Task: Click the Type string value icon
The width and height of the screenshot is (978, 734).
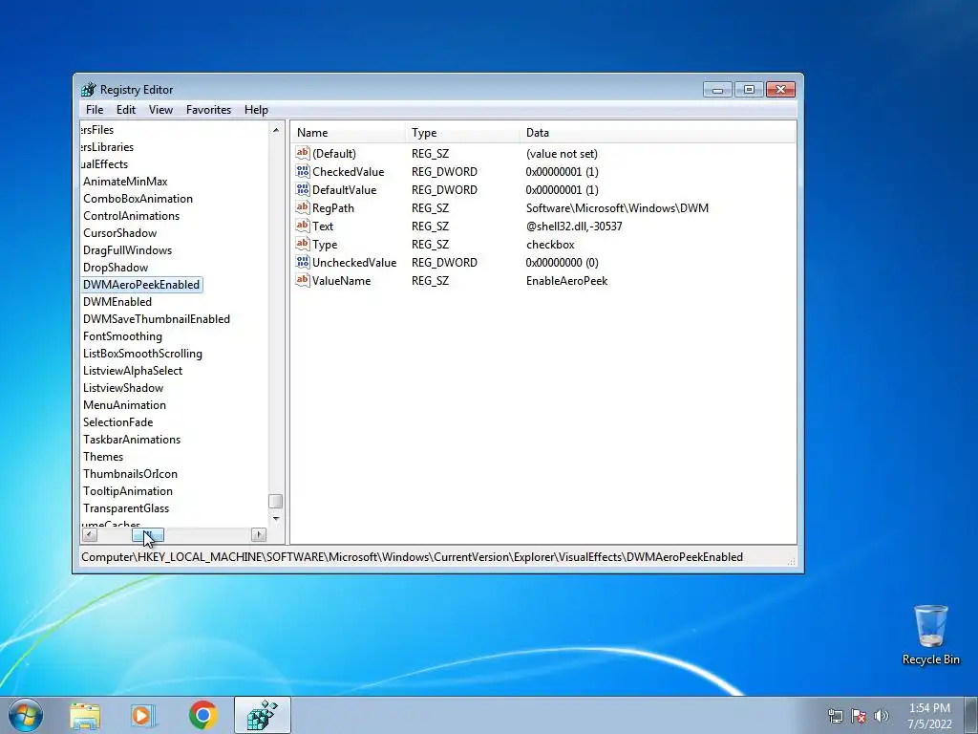Action: [x=303, y=244]
